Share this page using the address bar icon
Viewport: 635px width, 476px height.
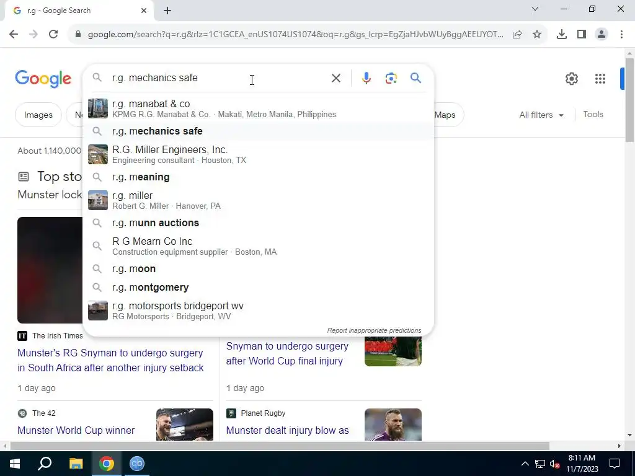tap(517, 35)
